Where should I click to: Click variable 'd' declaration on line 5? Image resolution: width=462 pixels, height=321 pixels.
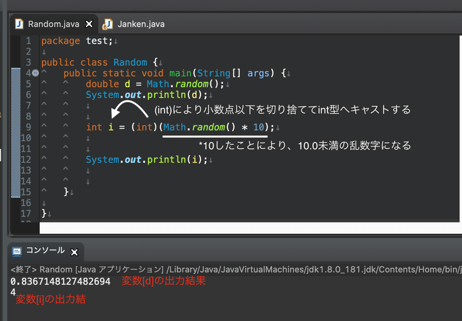tap(127, 84)
